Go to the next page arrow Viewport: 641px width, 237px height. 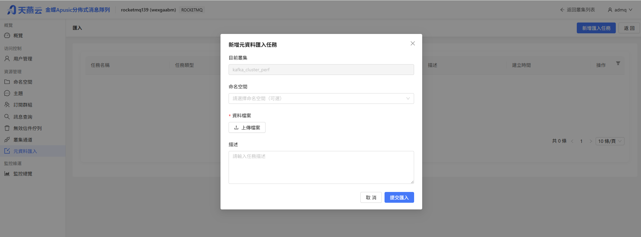591,141
